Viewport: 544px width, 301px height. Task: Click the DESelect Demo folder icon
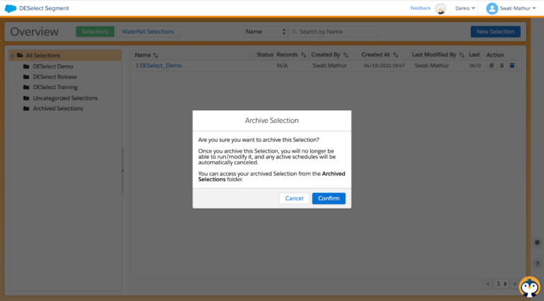(26, 66)
